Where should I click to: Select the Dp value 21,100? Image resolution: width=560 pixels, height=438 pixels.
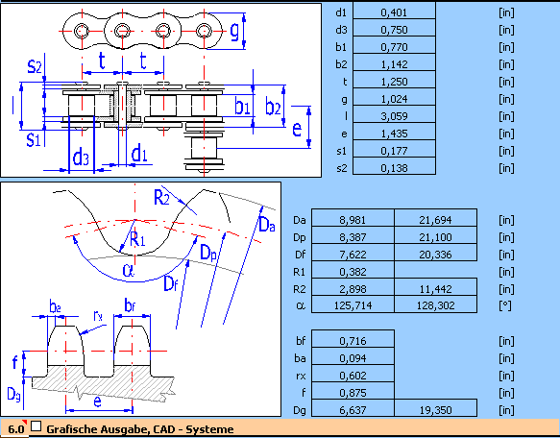point(436,235)
